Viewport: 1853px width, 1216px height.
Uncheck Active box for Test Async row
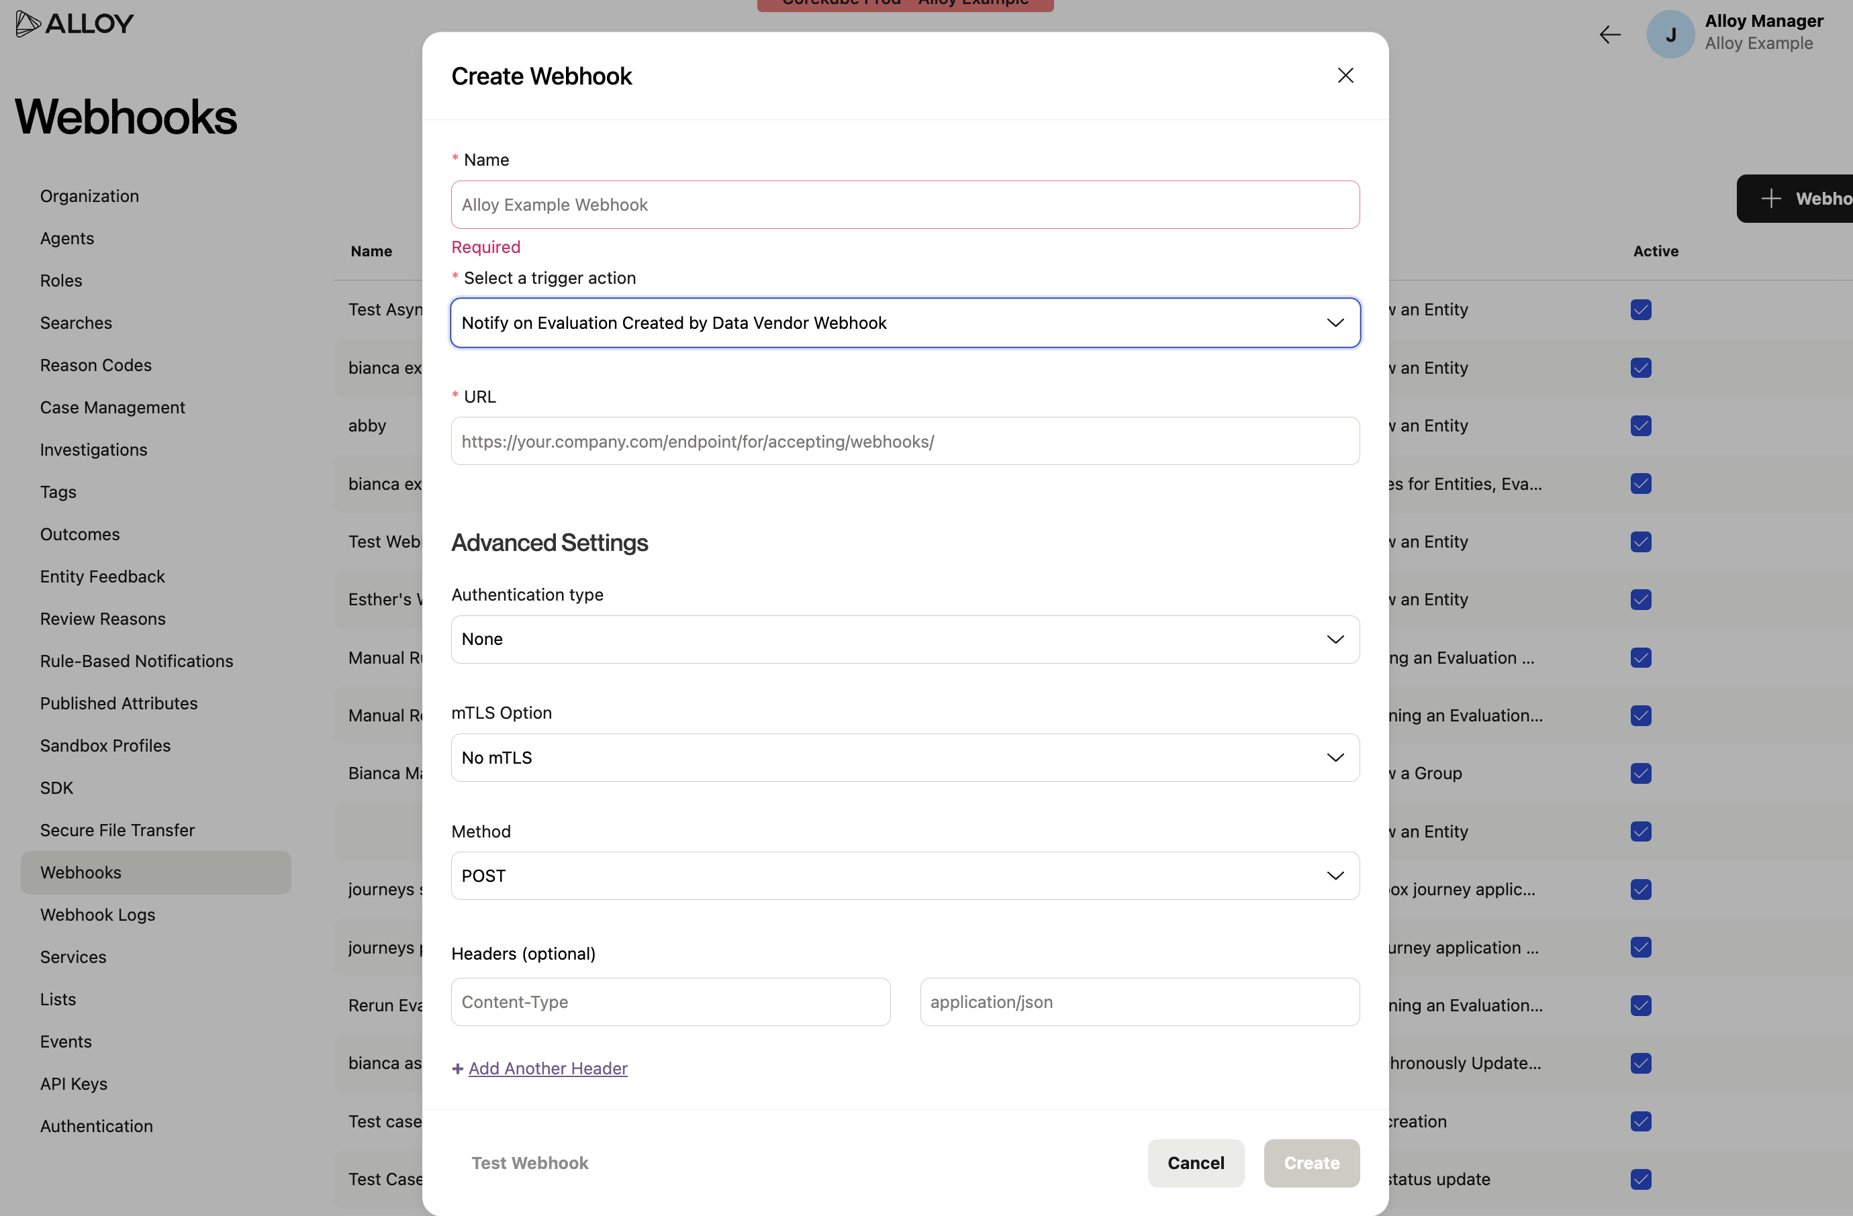1642,309
